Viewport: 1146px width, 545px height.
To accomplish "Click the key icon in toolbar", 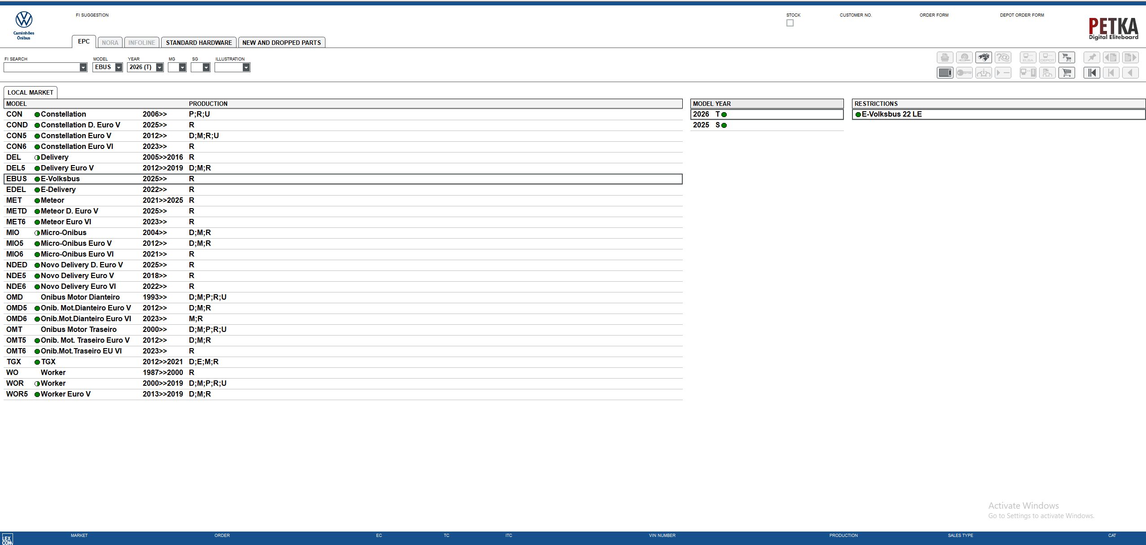I will (964, 73).
